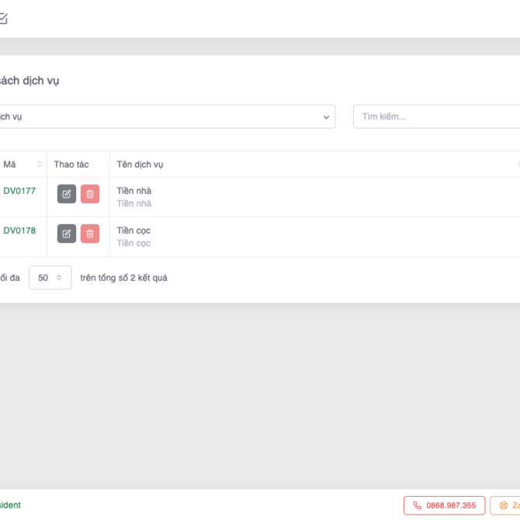Click the Tên dịch vụ column header
Screen dimensions: 520x520
click(140, 165)
